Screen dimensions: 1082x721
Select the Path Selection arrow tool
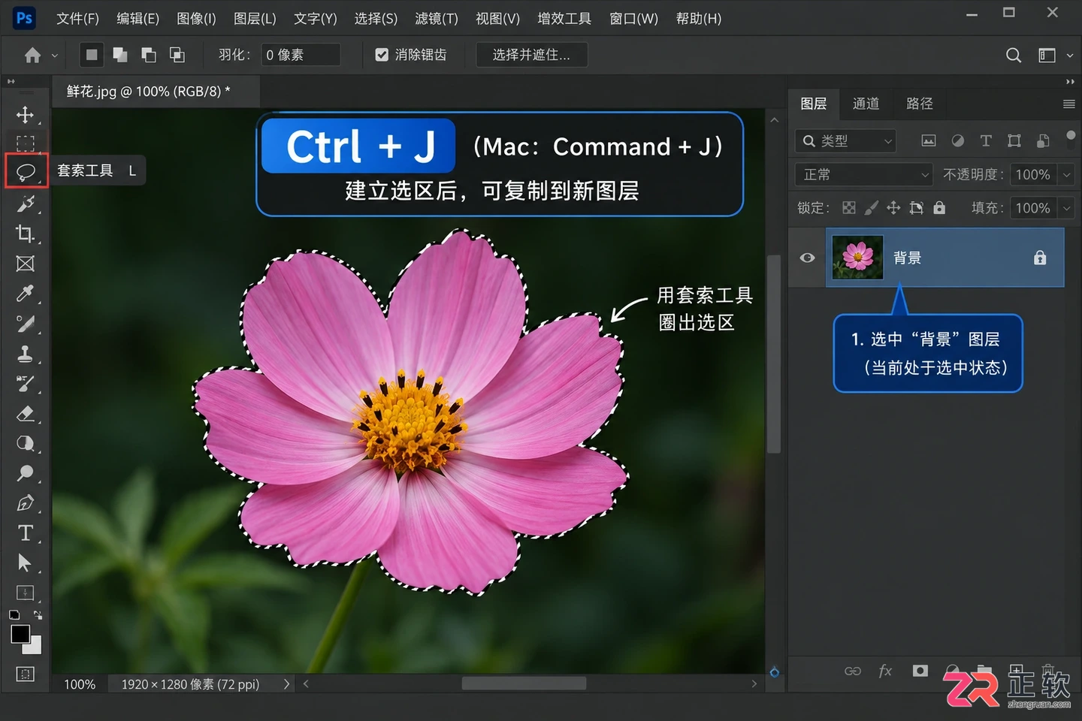pos(25,563)
